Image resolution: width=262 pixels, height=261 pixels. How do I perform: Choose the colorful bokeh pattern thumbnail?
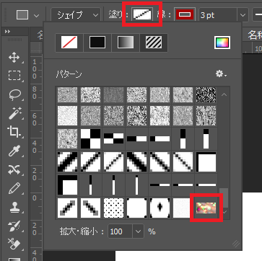pyautogui.click(x=206, y=208)
